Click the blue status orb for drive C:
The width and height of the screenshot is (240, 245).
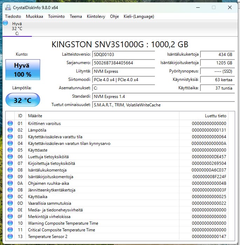pos(5,23)
